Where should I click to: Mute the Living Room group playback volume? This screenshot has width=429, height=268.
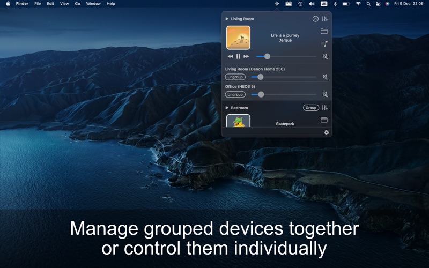(x=325, y=56)
